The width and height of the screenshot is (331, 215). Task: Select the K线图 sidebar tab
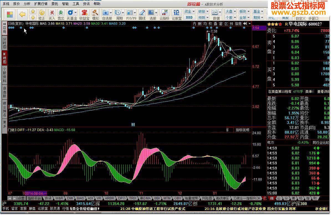pos(4,58)
